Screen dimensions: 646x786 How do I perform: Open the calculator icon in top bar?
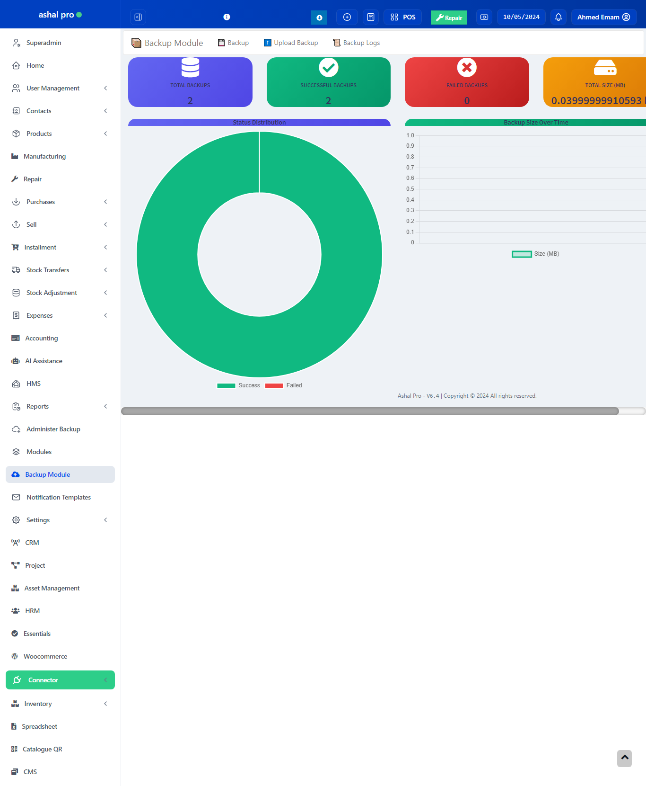pos(371,17)
